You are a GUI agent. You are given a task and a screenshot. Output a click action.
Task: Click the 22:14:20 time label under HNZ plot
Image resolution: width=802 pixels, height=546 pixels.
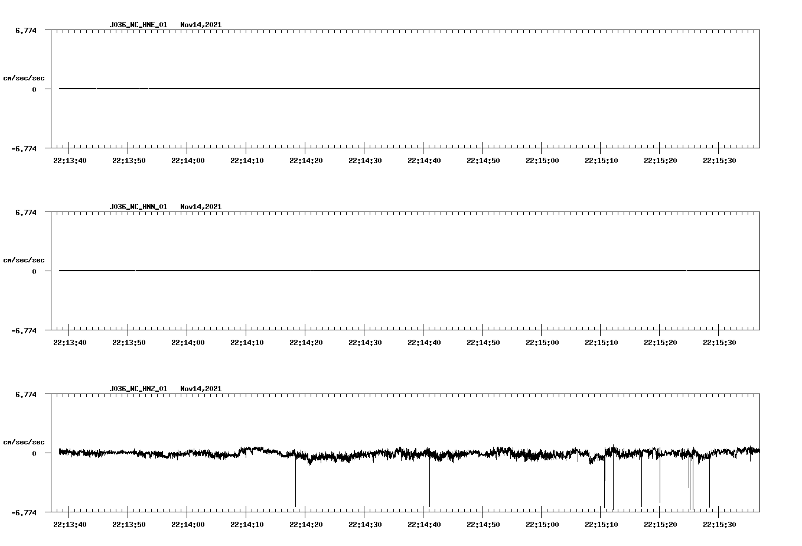pyautogui.click(x=306, y=525)
